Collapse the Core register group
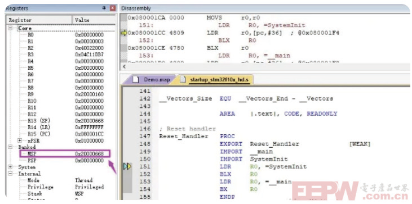Viewport: 412px width, 204px height. coord(10,28)
